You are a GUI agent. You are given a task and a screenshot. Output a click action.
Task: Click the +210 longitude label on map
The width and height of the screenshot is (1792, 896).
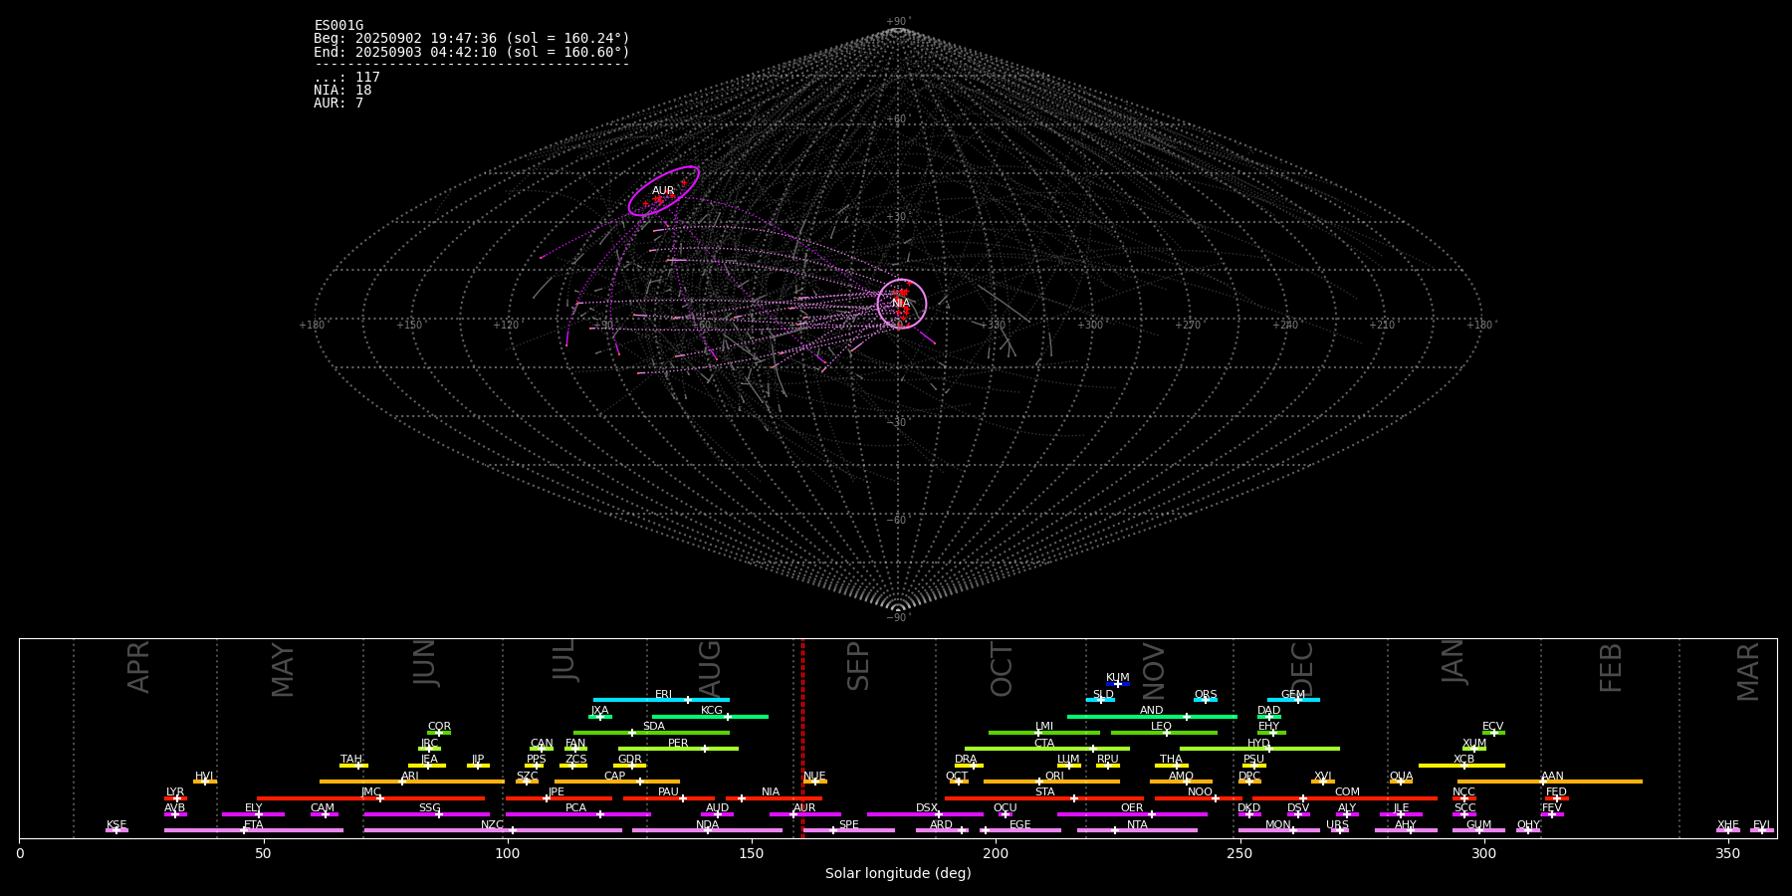[x=1382, y=326]
